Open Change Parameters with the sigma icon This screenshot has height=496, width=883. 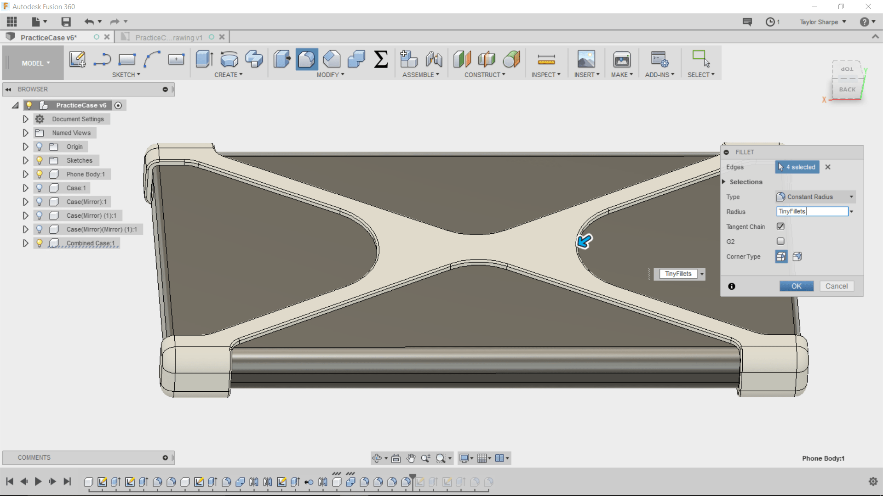(x=381, y=60)
